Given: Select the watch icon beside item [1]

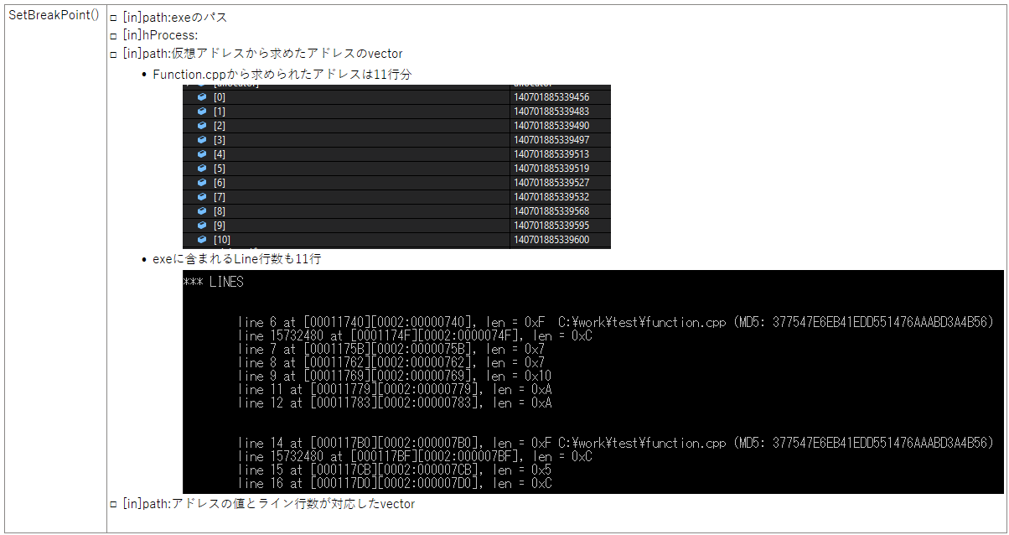Looking at the screenshot, I should tap(201, 111).
